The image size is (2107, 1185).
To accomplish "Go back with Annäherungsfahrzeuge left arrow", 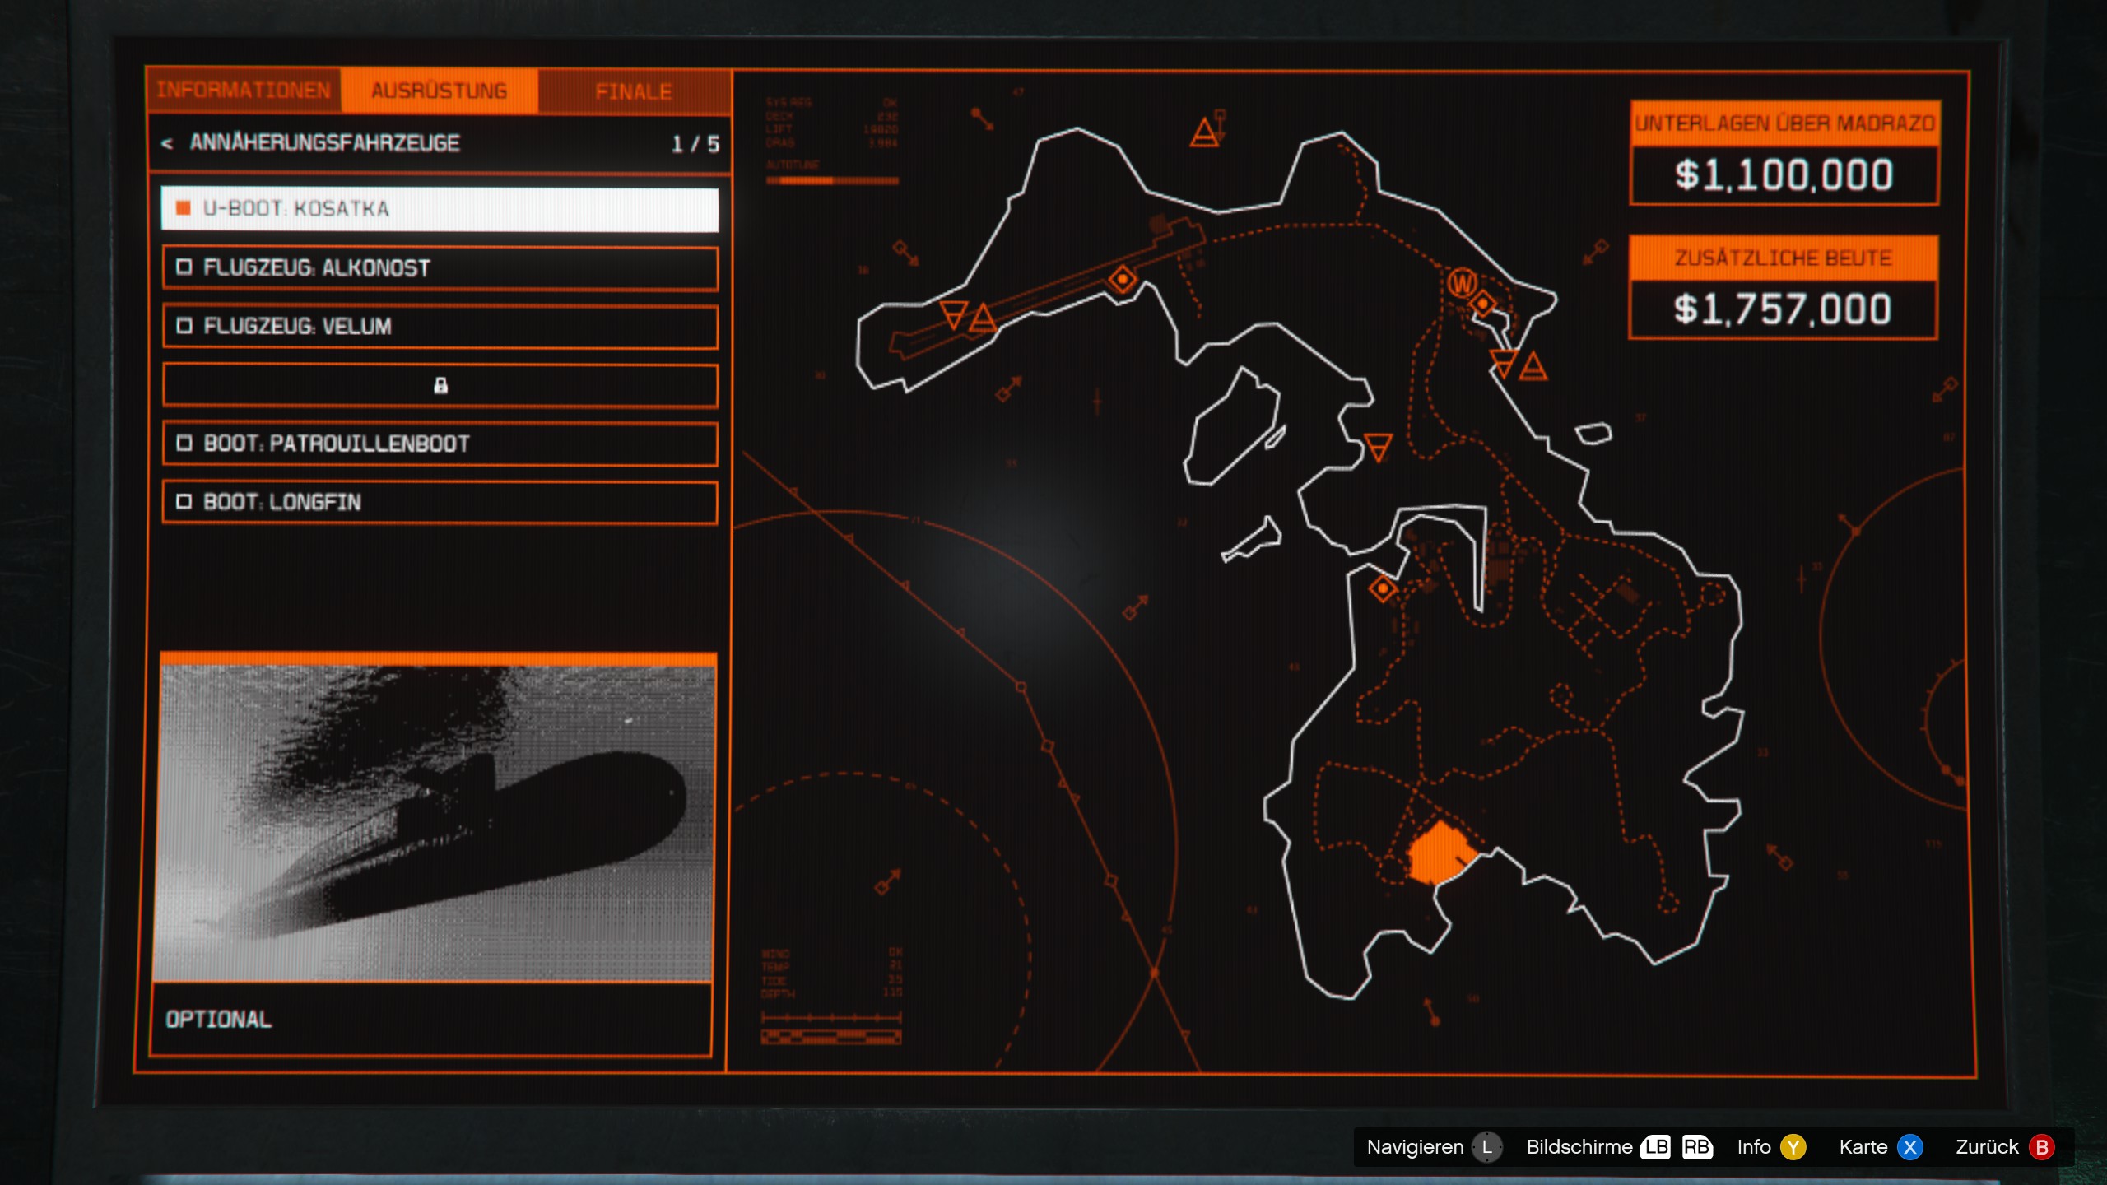I will tap(167, 144).
